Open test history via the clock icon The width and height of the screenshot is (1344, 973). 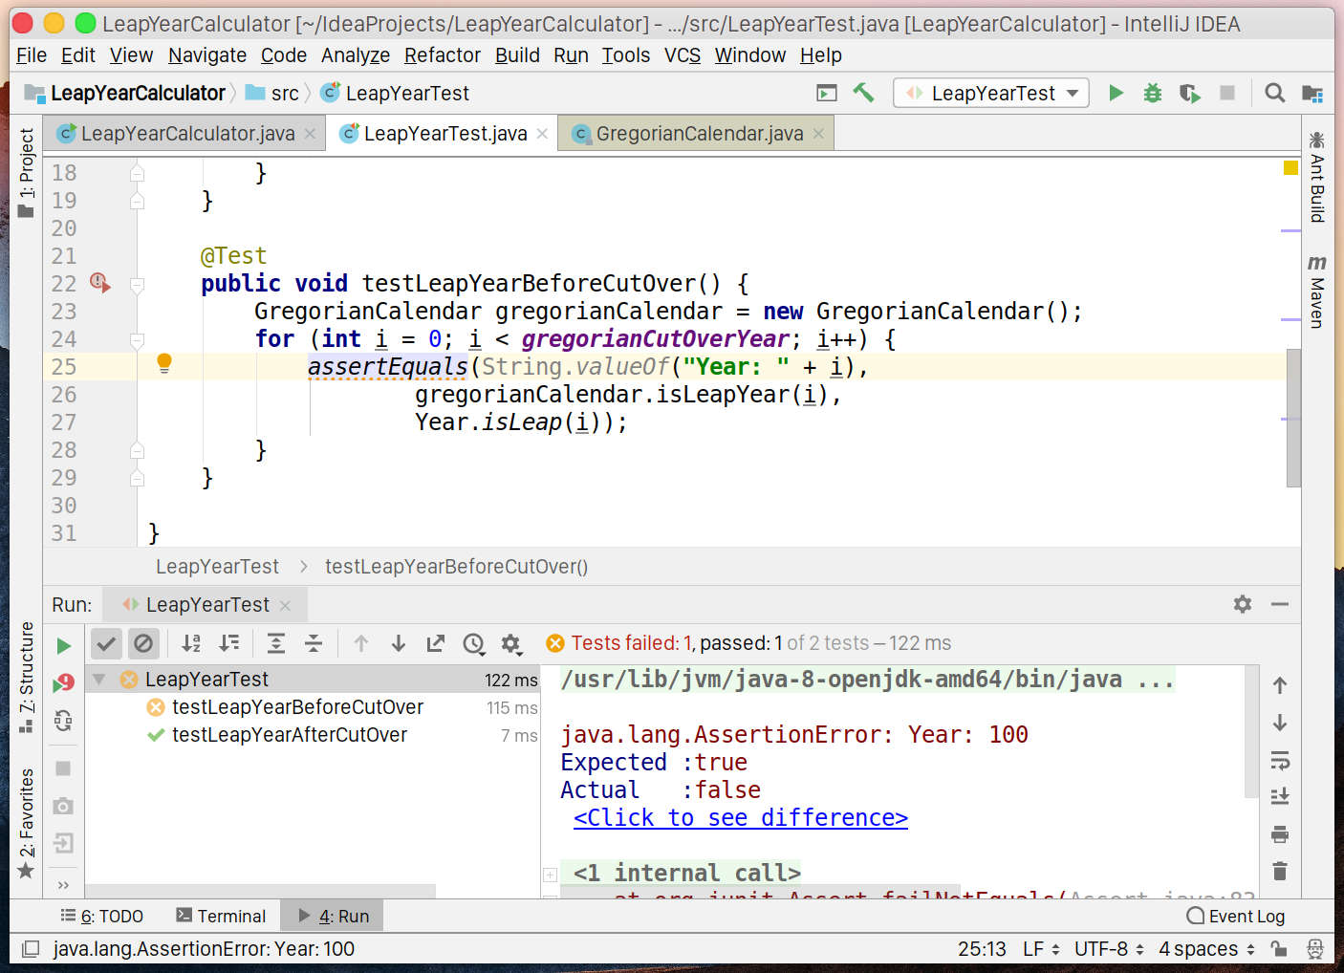point(474,643)
